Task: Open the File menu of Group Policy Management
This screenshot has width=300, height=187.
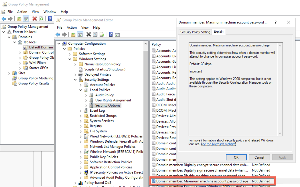Action: pos(10,12)
